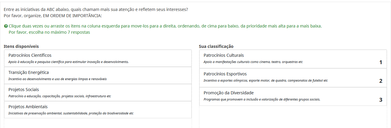Click the "Sua classificação" column header
Screen dimensions: 391x128
pos(216,46)
